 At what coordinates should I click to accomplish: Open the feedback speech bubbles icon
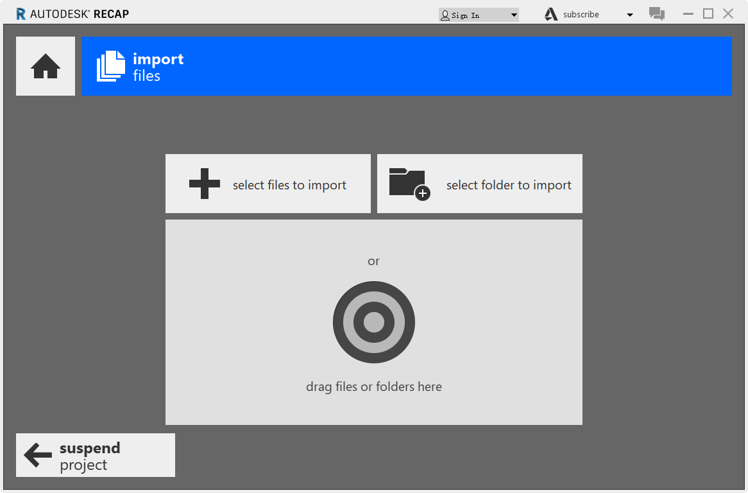click(656, 14)
